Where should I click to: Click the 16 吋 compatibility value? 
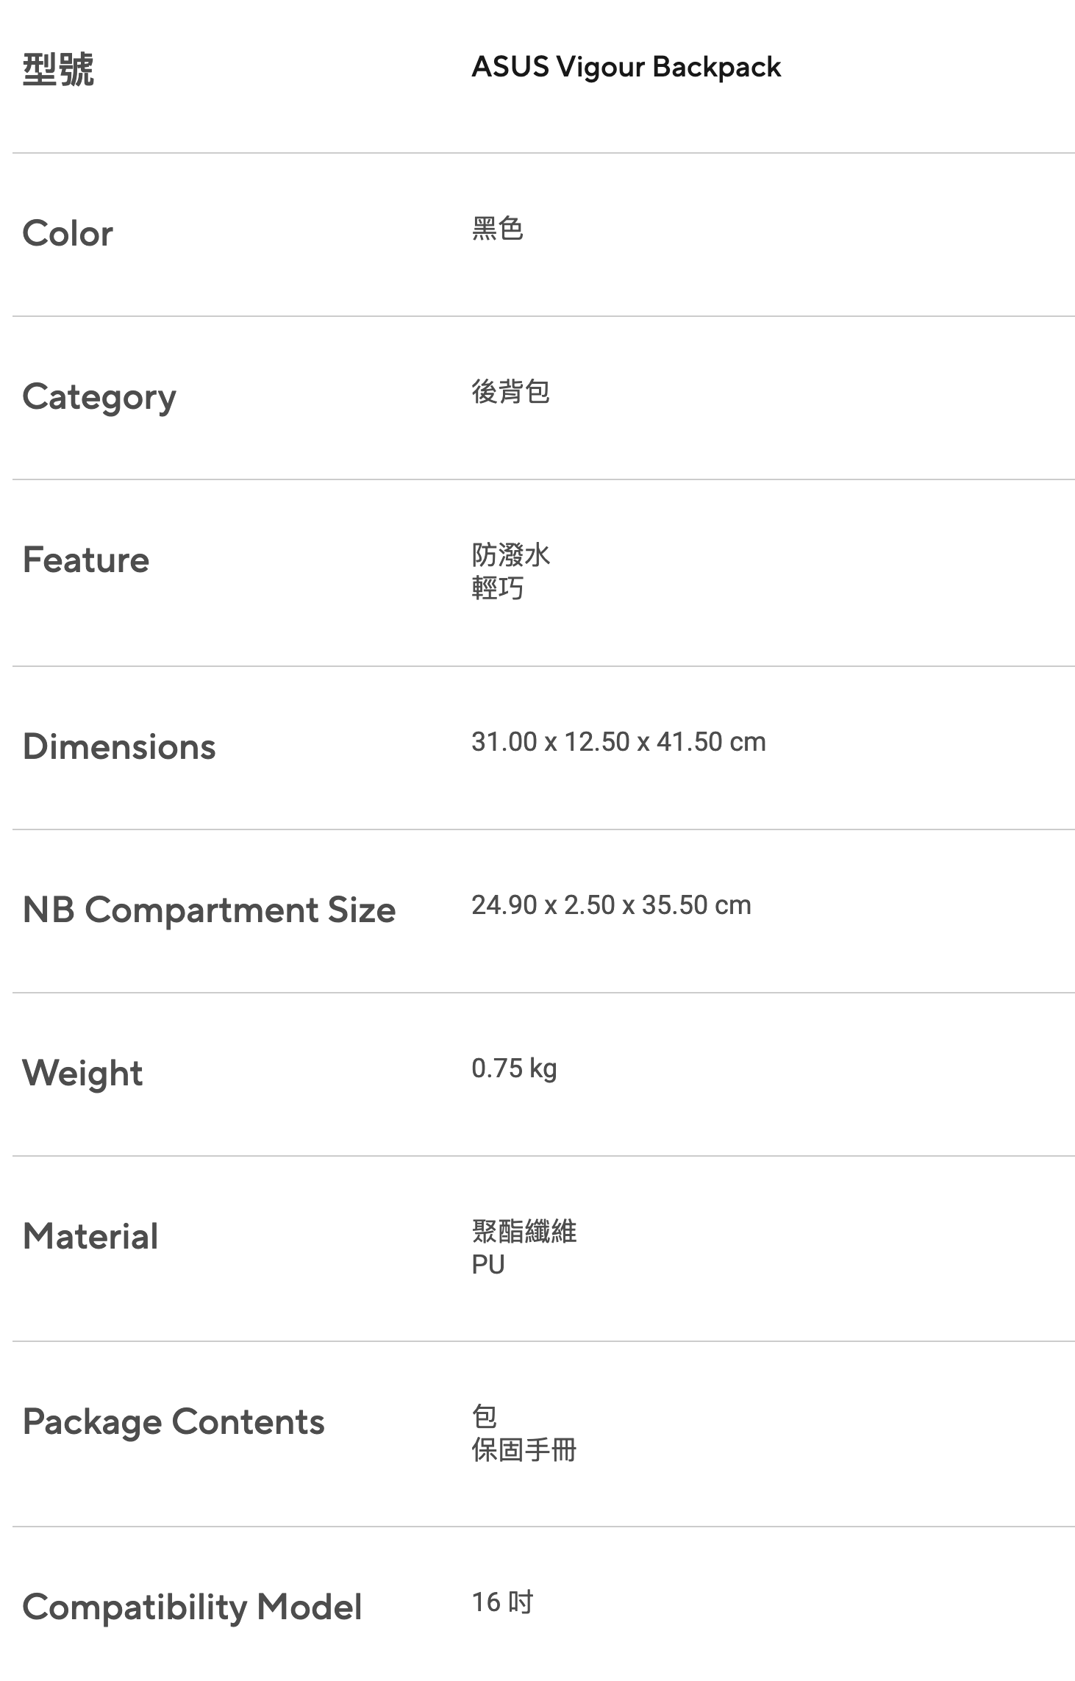[x=502, y=1602]
